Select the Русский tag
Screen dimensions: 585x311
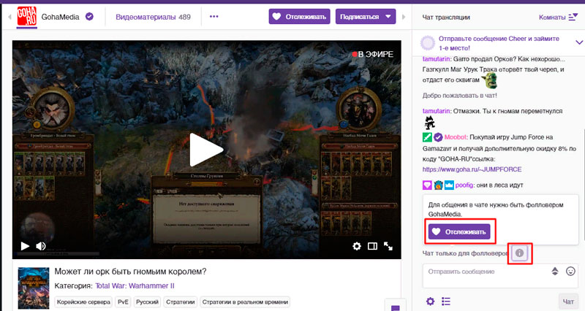click(147, 302)
